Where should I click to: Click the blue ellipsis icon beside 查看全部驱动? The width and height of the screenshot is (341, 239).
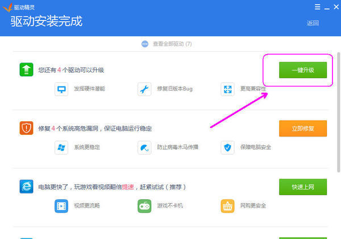(145, 44)
